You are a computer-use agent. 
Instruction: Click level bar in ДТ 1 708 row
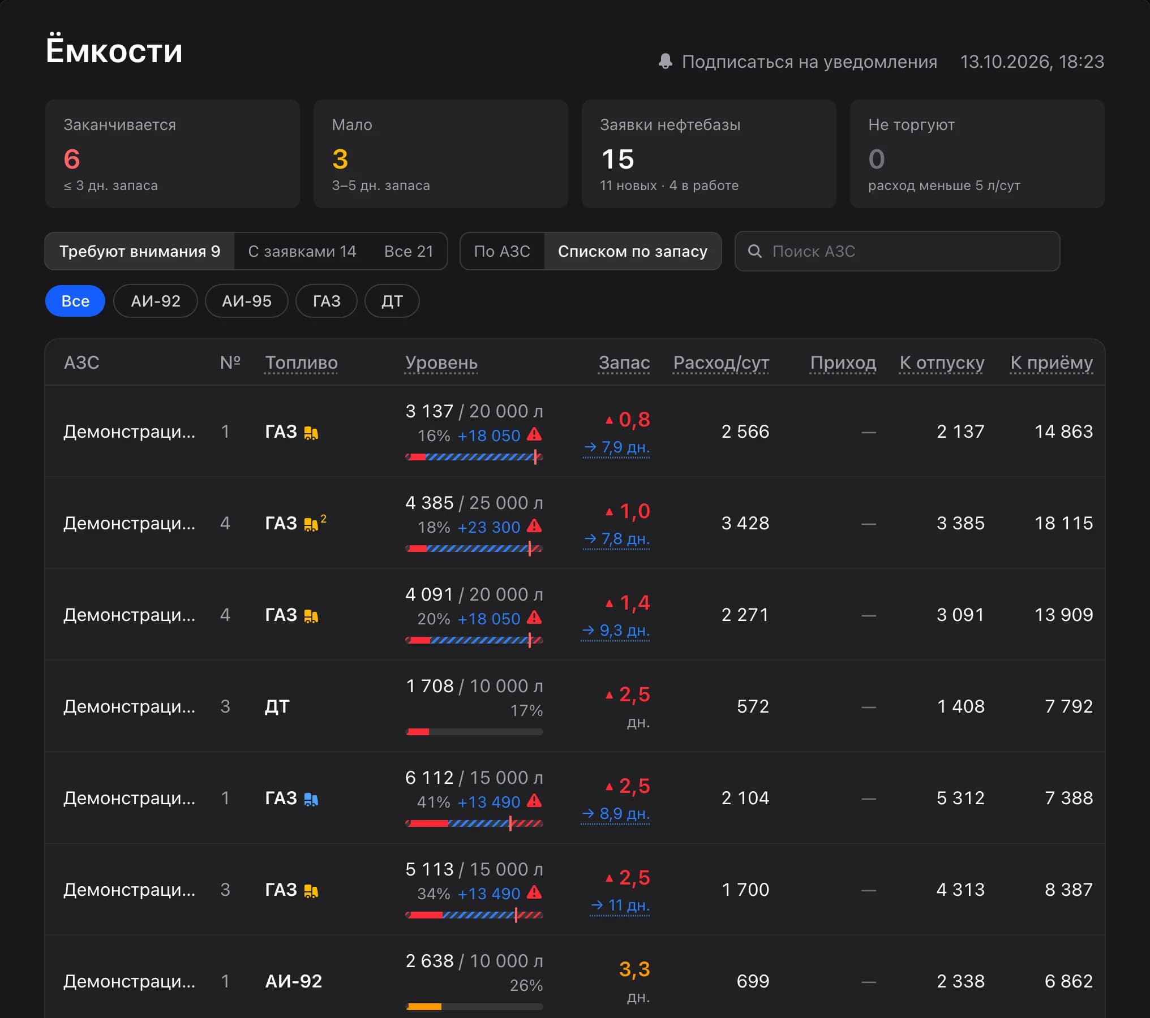click(474, 732)
